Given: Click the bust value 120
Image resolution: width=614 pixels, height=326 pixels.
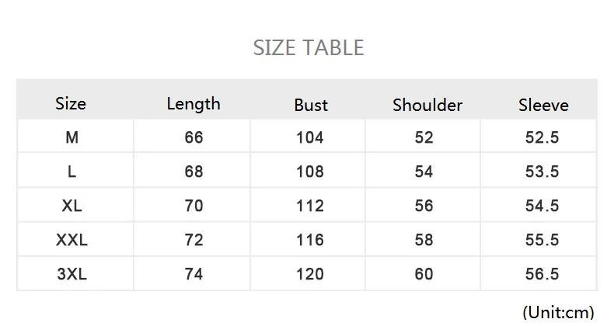Looking at the screenshot, I should click(310, 274).
